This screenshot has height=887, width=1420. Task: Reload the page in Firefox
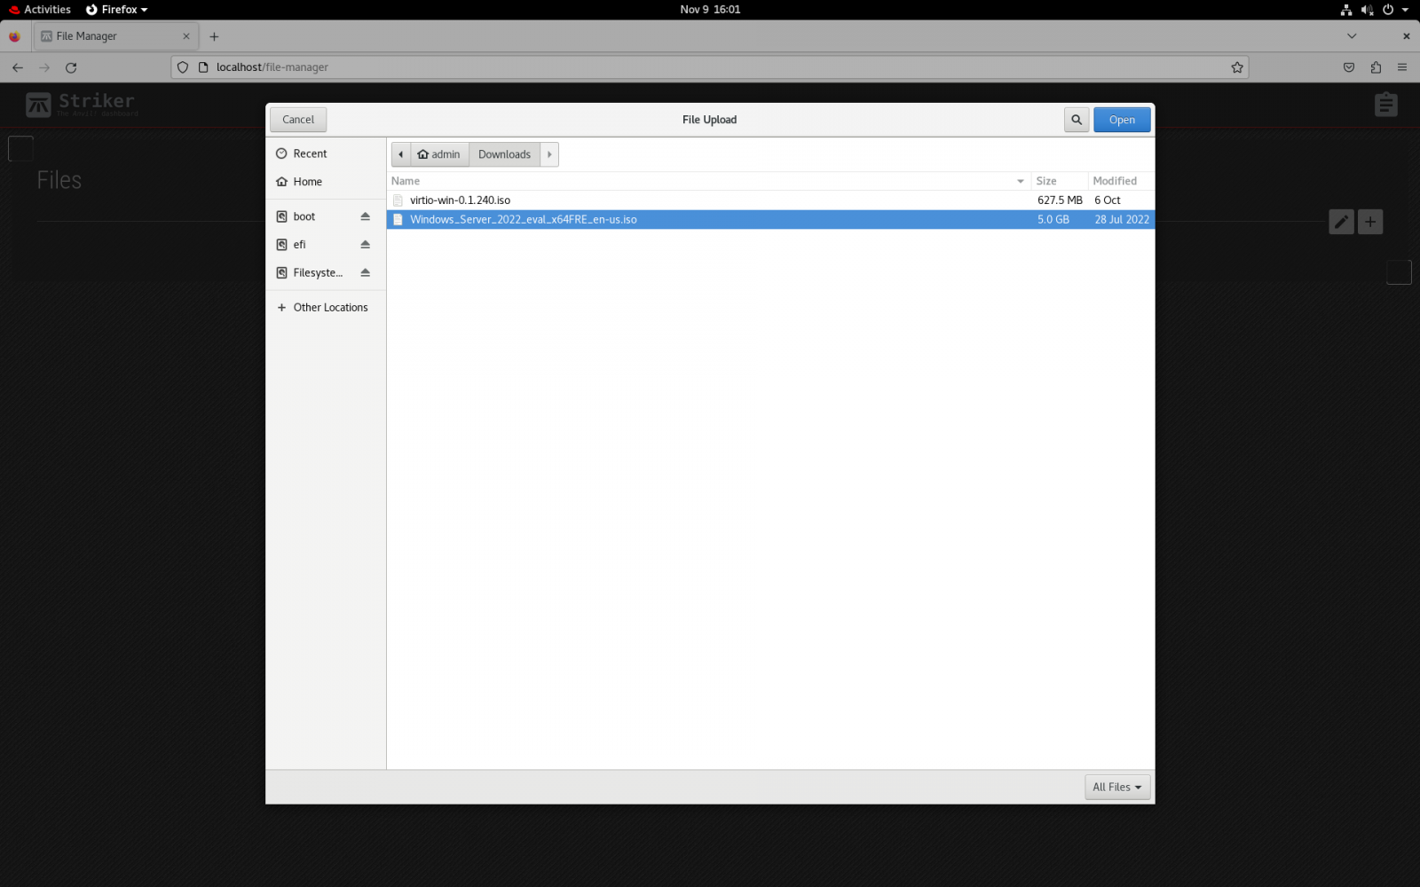coord(71,67)
